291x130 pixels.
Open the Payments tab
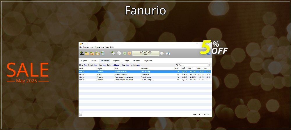148,61
